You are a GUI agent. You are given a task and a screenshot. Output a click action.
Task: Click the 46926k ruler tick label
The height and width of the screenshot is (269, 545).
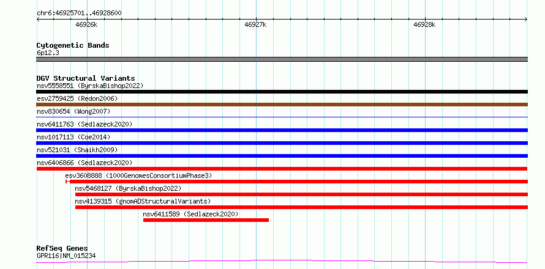point(86,24)
